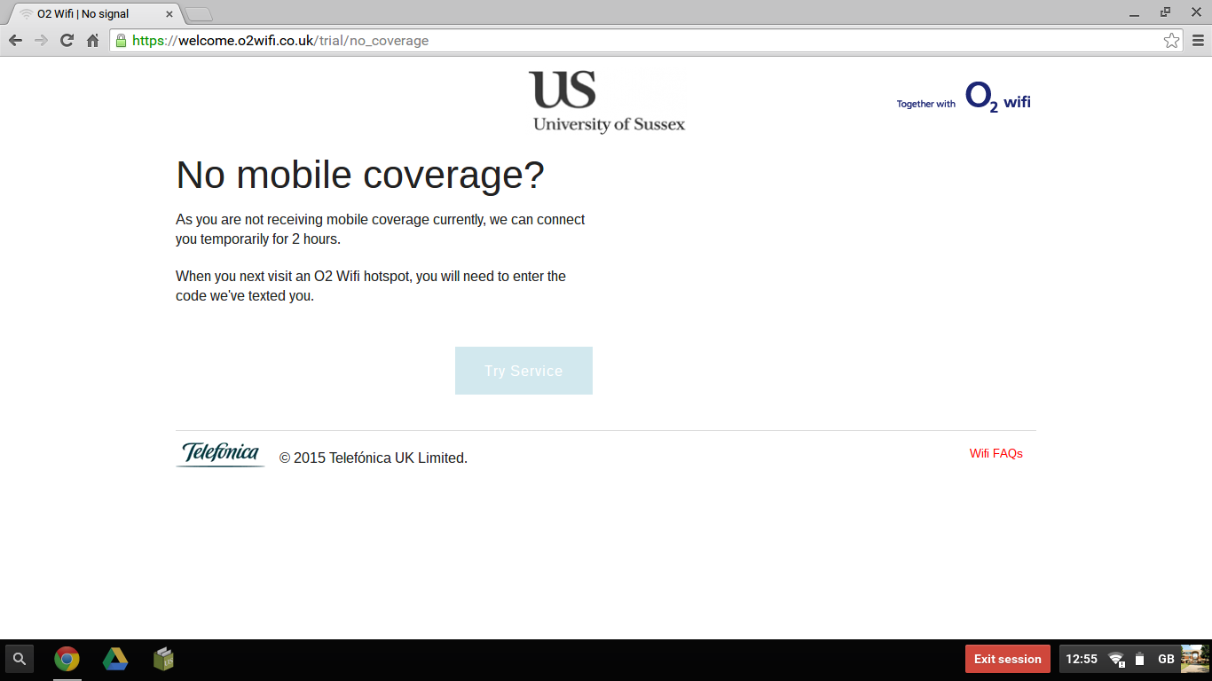Click the Telefonica logo
Viewport: 1212px width, 681px height.
[x=221, y=454]
